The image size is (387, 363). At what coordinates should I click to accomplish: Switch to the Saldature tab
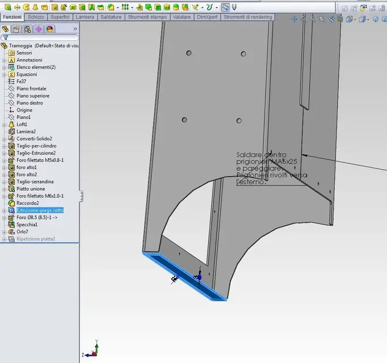point(111,17)
